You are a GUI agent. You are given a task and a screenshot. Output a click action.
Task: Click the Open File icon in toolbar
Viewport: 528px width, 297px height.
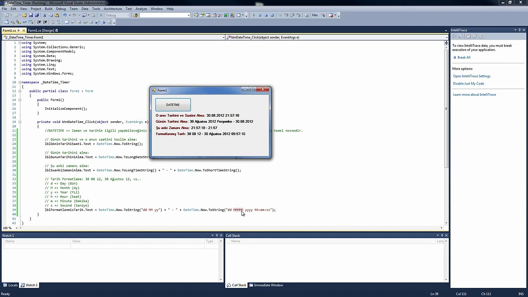click(x=25, y=15)
